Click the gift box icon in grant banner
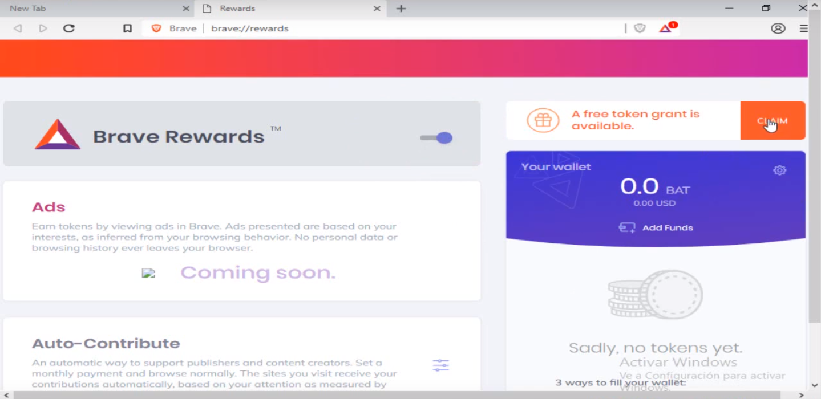This screenshot has height=399, width=821. tap(543, 120)
